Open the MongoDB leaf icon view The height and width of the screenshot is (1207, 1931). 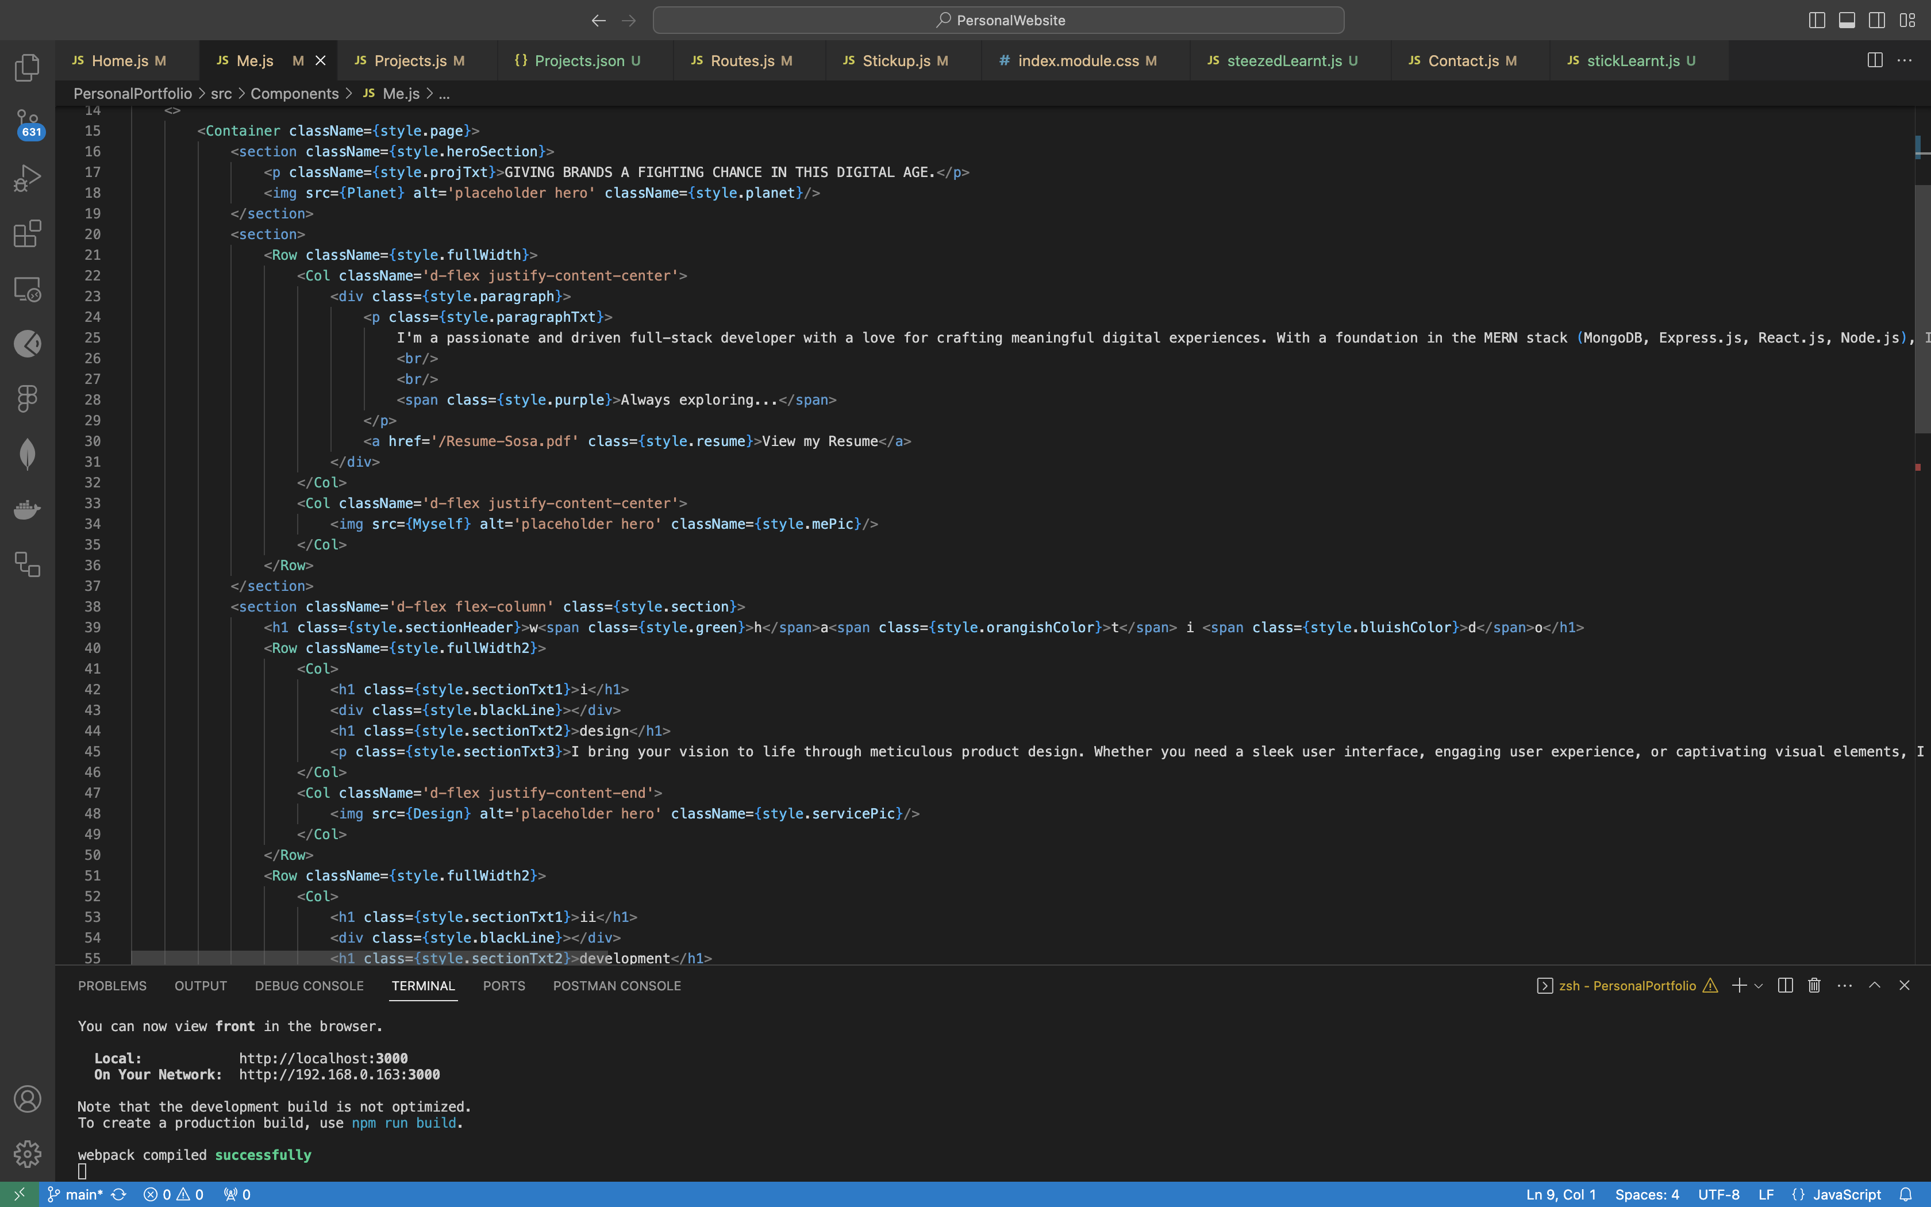click(27, 454)
